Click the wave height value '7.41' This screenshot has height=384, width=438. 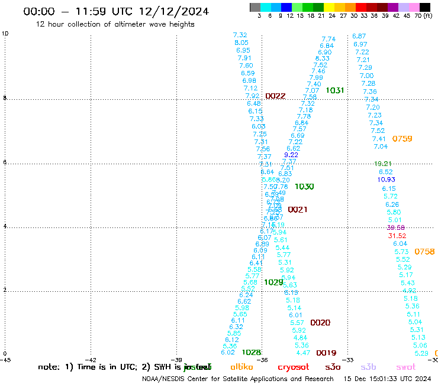(x=379, y=139)
